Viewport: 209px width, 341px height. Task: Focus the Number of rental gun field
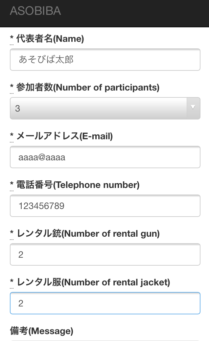pos(105,254)
